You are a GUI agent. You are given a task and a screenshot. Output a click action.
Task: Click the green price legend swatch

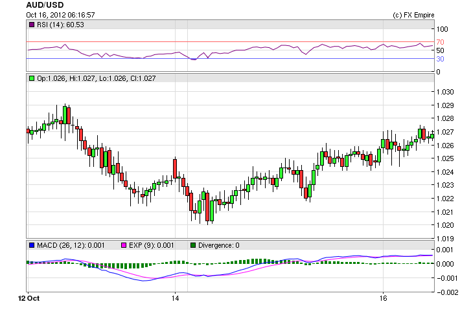32,78
